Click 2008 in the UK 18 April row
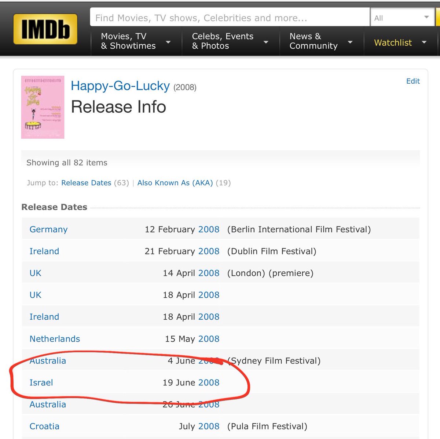The image size is (440, 439). tap(209, 295)
